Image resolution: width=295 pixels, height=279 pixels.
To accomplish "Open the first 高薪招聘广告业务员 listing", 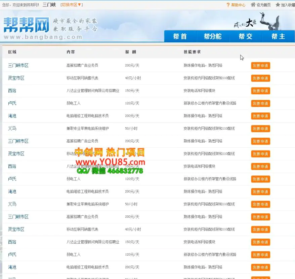I will [x=82, y=65].
